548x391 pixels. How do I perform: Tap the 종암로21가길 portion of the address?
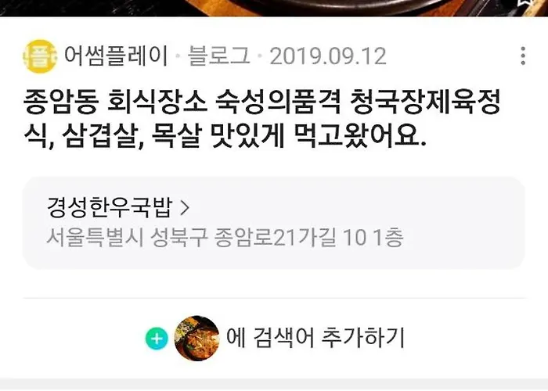coord(276,238)
